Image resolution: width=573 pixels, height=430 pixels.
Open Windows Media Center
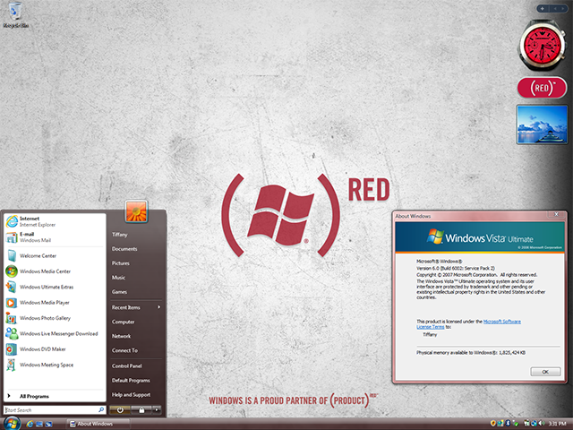(45, 271)
